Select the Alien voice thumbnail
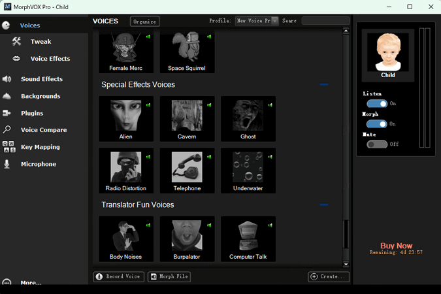The image size is (441, 294). [x=125, y=118]
